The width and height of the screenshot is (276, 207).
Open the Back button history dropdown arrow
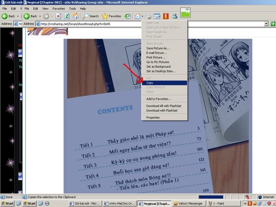click(x=40, y=16)
